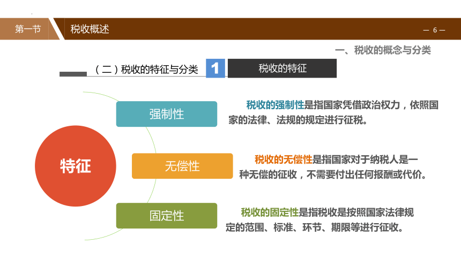Image resolution: width=461 pixels, height=259 pixels.
Task: Click the 第一节 section label
Action: click(28, 29)
